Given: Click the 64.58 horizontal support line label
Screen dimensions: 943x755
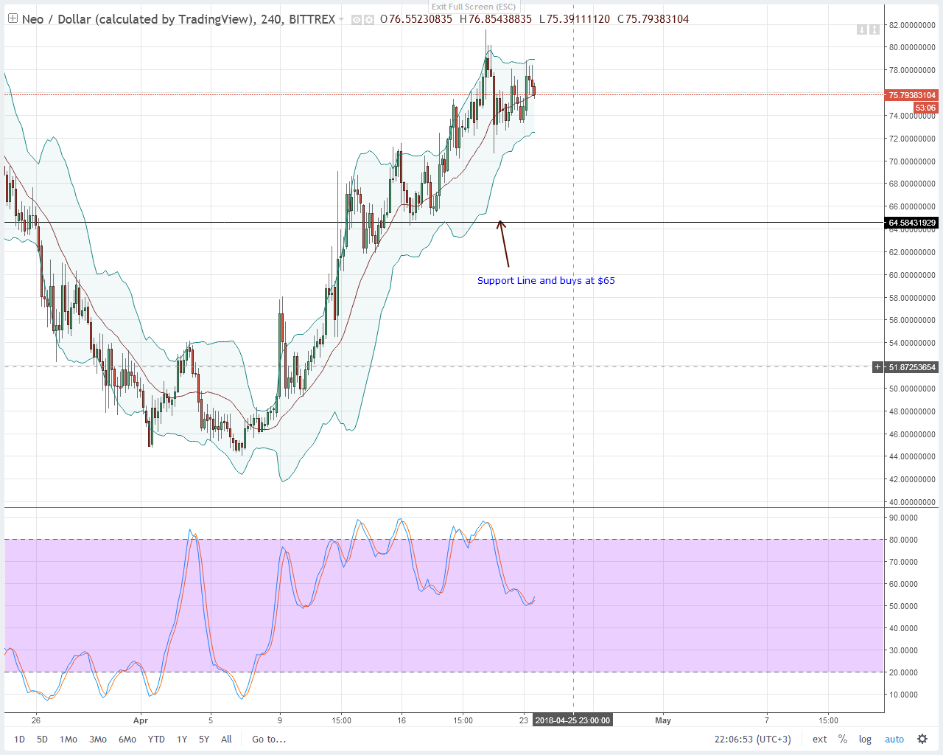Looking at the screenshot, I should (911, 223).
